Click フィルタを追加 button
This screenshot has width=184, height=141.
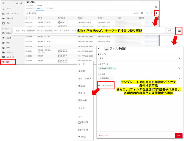click(x=106, y=86)
